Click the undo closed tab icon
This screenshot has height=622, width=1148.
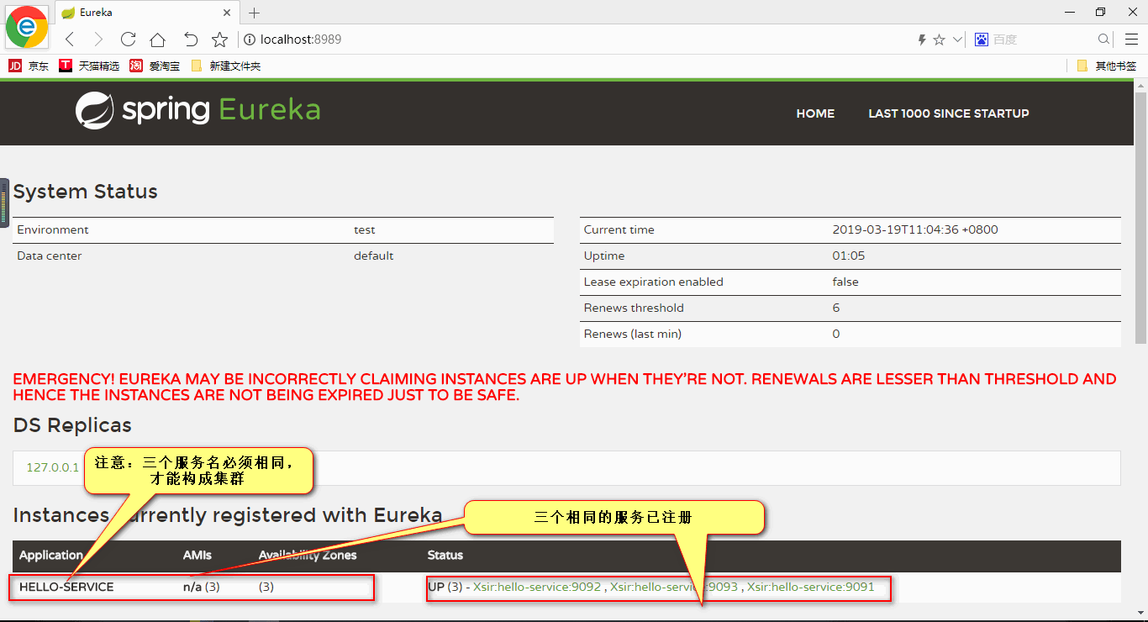(191, 40)
